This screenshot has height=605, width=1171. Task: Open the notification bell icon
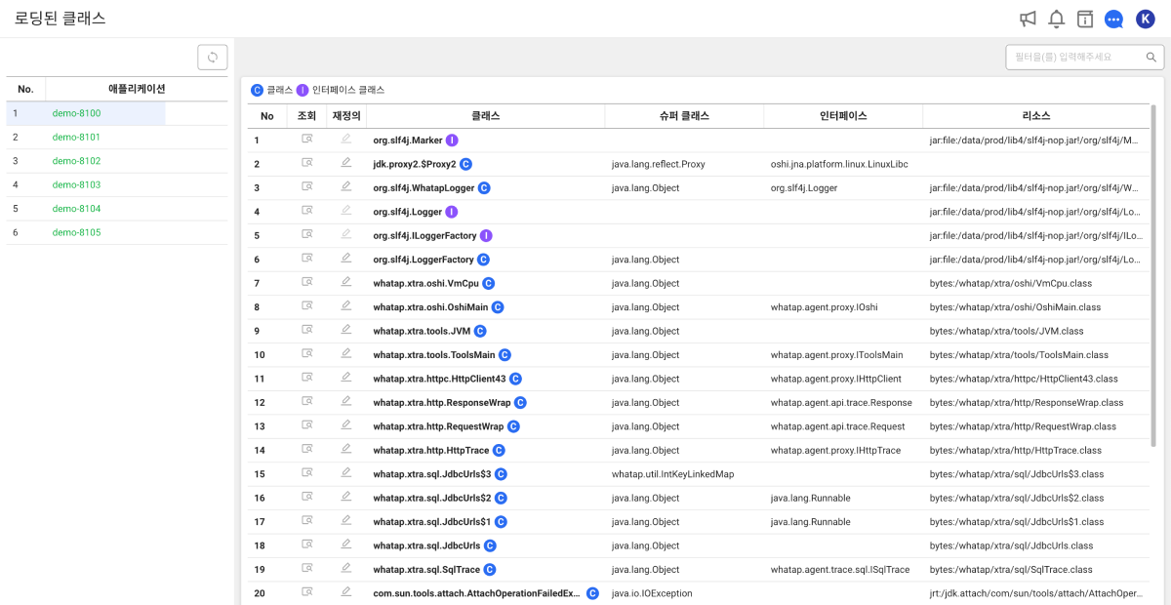[1056, 19]
